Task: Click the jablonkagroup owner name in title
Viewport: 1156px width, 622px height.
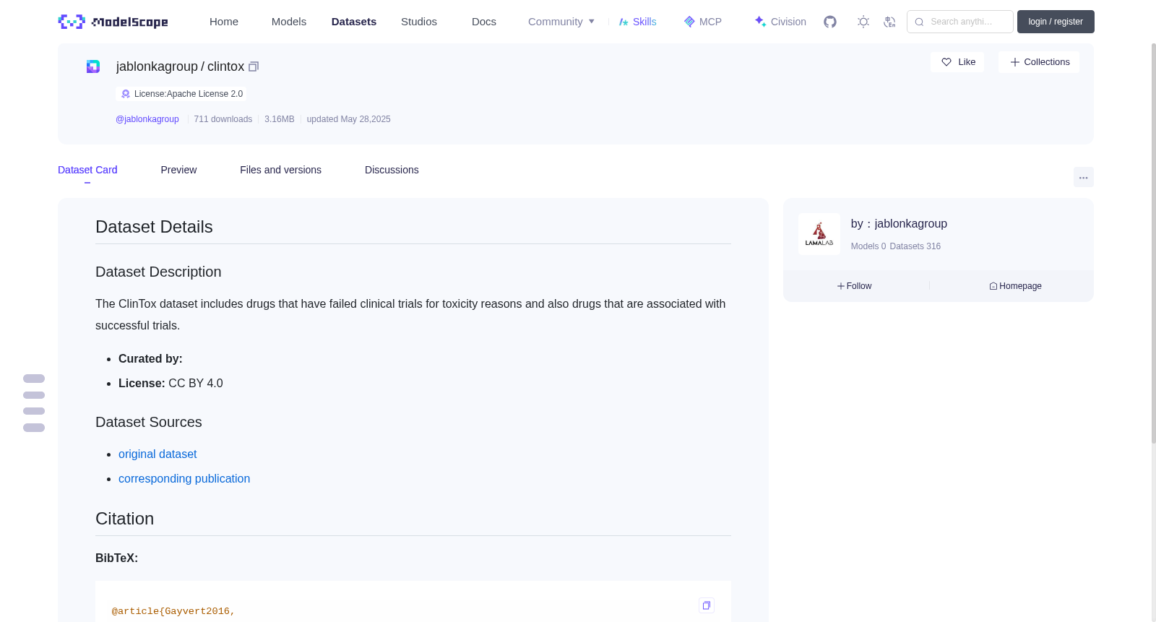Action: [157, 66]
